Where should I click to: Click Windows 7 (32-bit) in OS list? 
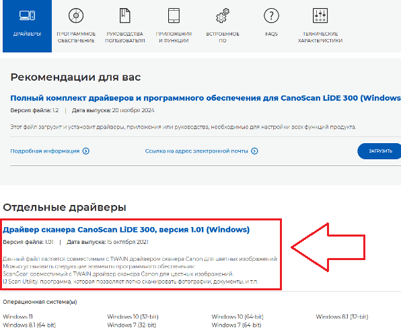point(131,325)
